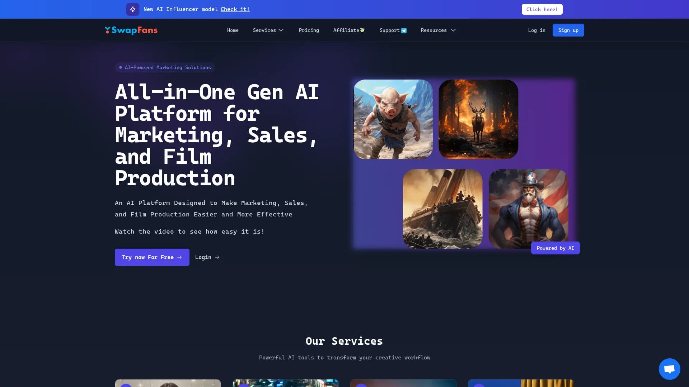689x387 pixels.
Task: Open the Pricing page
Action: pyautogui.click(x=309, y=30)
